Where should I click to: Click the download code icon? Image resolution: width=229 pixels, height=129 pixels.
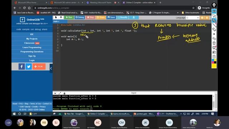tap(133, 18)
